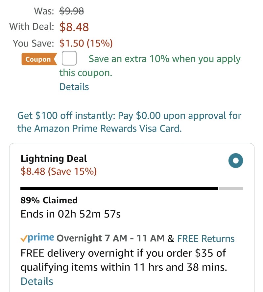Open the Amazon Prime Rewards Visa Card offer
Screen dimensions: 263x292
129,122
